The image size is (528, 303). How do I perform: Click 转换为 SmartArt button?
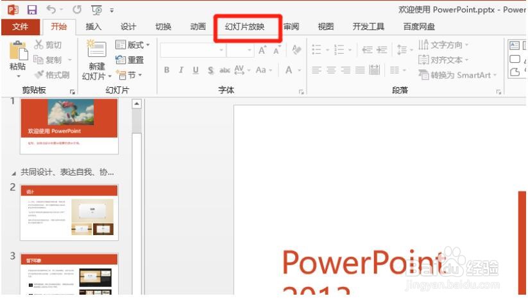click(457, 75)
